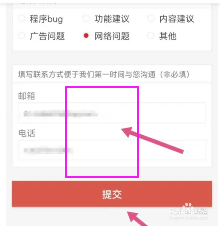Open the jingyan.baidu.com watermark link
220x226 pixels.
point(188,219)
